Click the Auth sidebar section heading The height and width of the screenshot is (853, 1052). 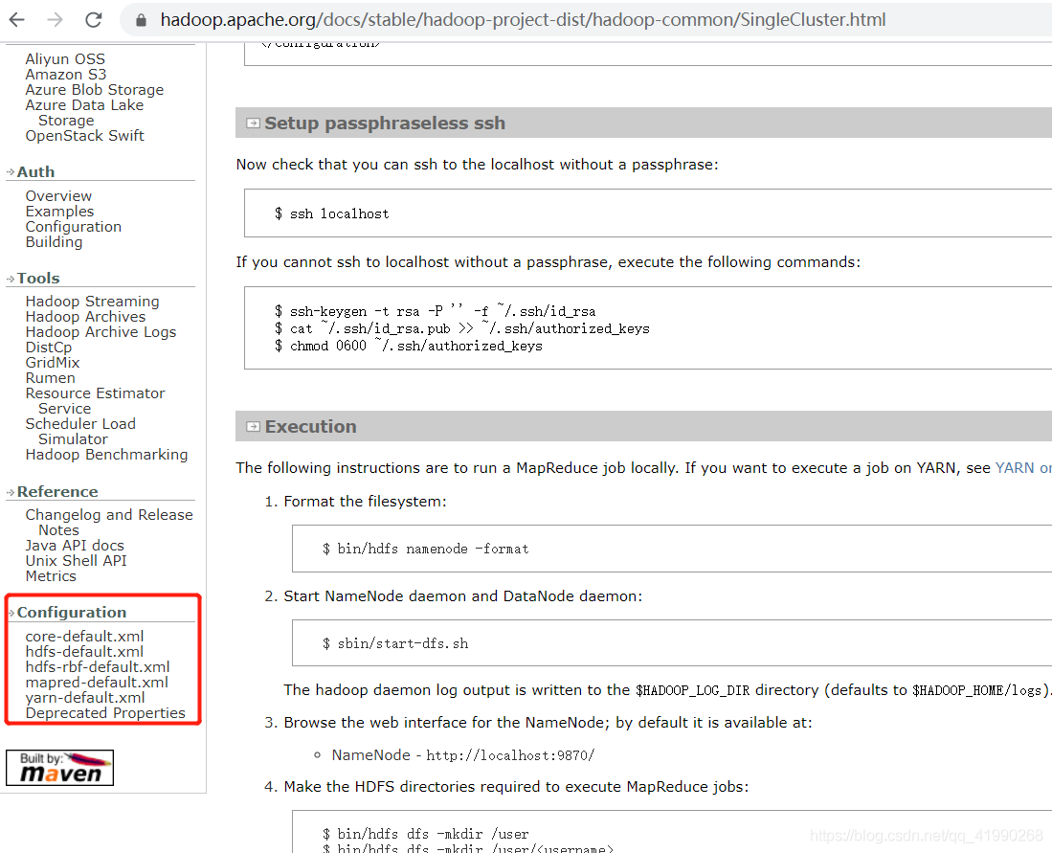[35, 171]
